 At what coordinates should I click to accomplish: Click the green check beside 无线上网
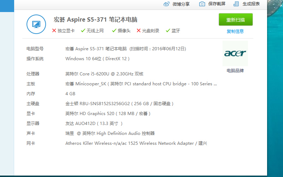click(83, 30)
